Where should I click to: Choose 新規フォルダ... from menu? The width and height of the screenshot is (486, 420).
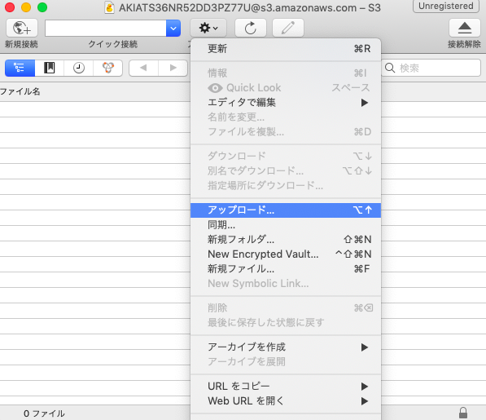click(x=286, y=239)
